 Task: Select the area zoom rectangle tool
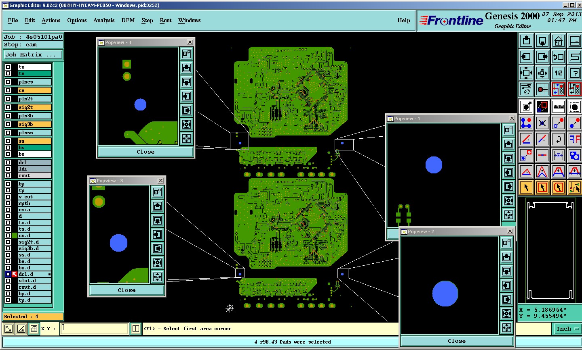point(542,107)
